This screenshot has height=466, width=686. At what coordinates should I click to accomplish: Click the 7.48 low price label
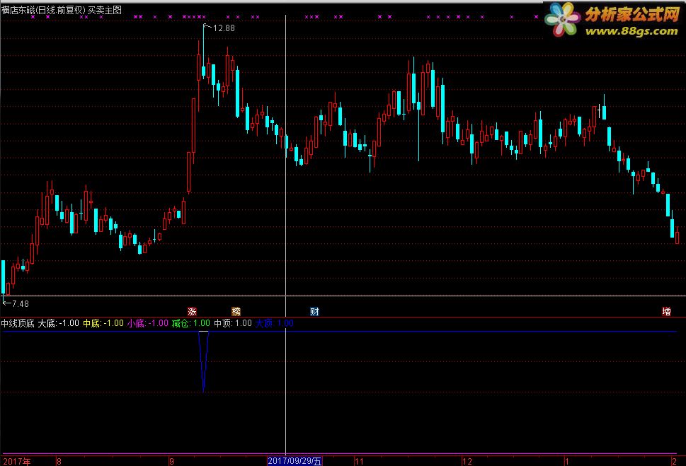(x=21, y=304)
